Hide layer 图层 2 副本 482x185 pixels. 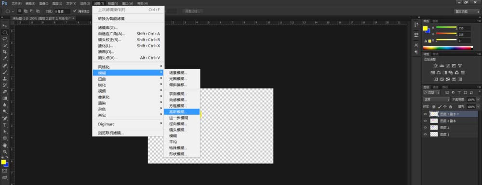point(426,121)
